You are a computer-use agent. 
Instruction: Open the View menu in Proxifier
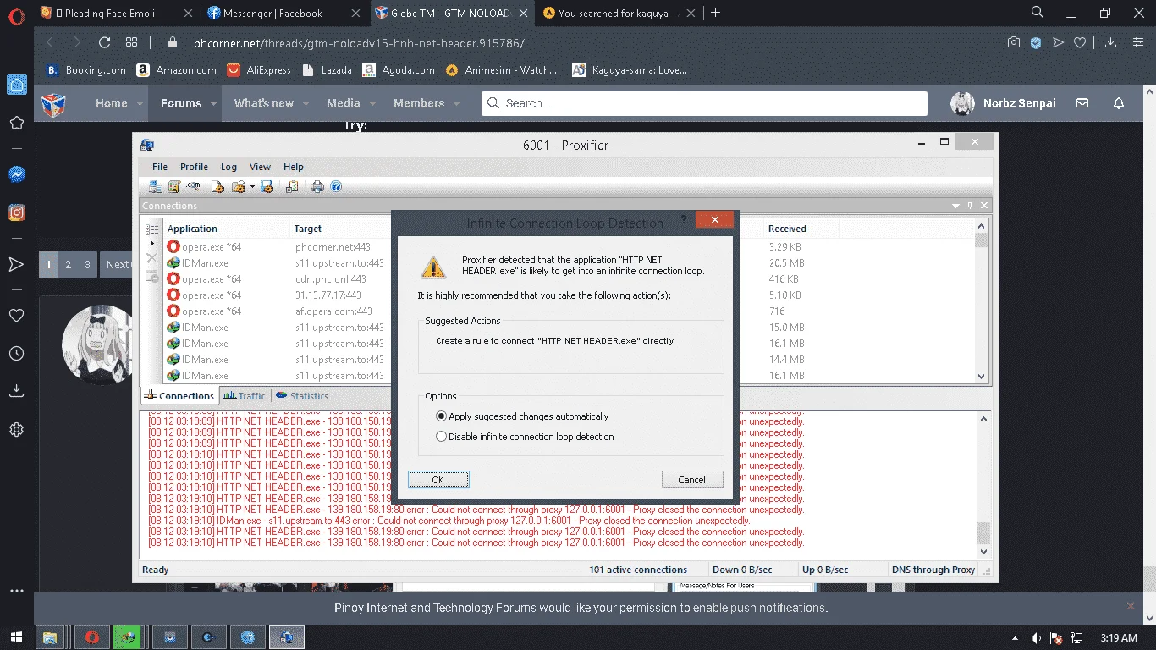[x=260, y=167]
